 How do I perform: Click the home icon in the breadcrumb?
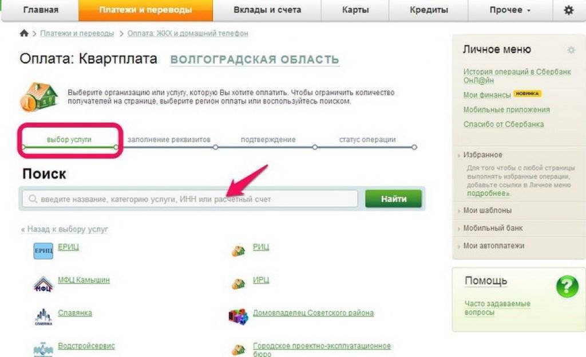(24, 33)
